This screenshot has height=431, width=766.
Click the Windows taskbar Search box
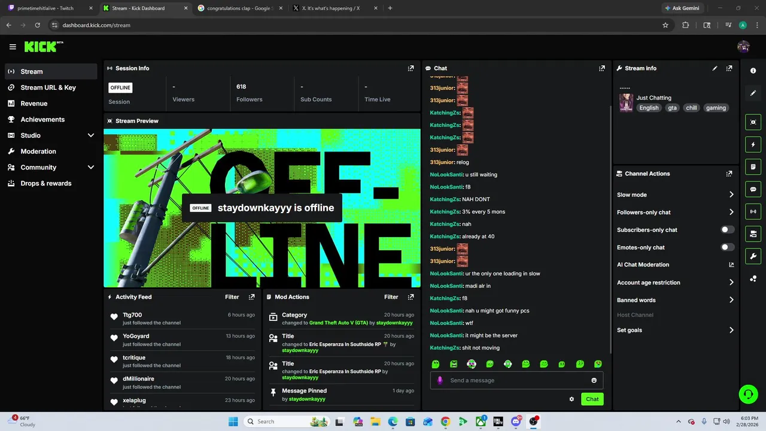pos(287,421)
